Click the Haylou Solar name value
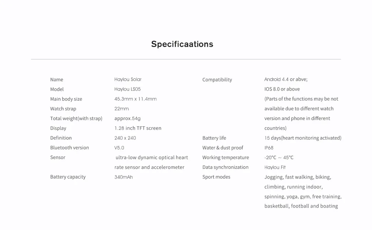 128,79
